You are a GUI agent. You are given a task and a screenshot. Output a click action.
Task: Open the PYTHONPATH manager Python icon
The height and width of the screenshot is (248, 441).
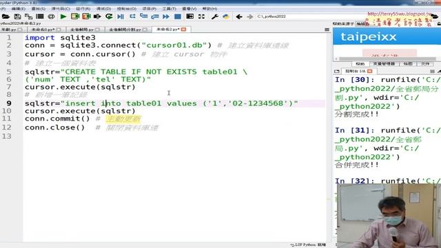click(x=226, y=17)
